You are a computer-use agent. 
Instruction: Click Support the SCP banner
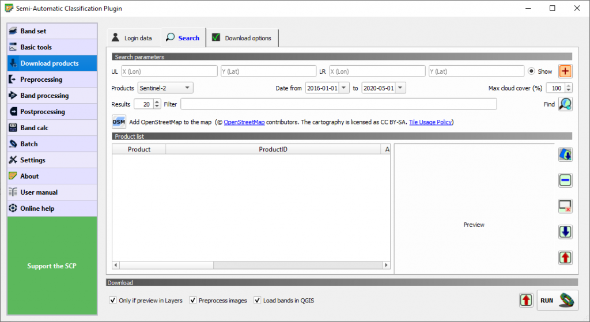click(x=52, y=266)
